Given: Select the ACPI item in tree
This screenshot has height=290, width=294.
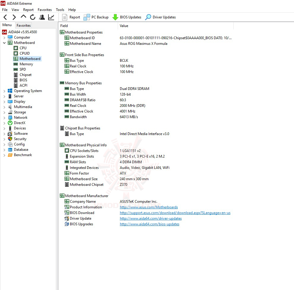Looking at the screenshot, I should click(23, 85).
